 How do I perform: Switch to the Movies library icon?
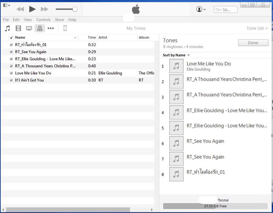click(x=18, y=28)
